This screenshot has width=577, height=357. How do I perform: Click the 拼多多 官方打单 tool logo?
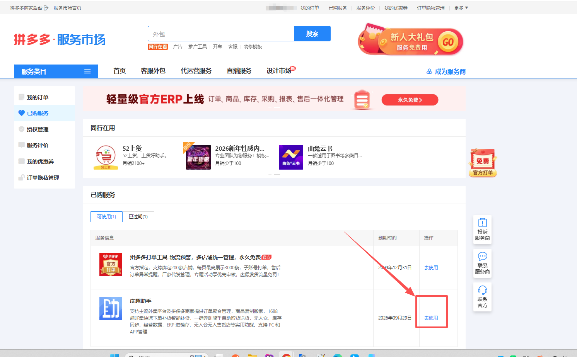111,265
